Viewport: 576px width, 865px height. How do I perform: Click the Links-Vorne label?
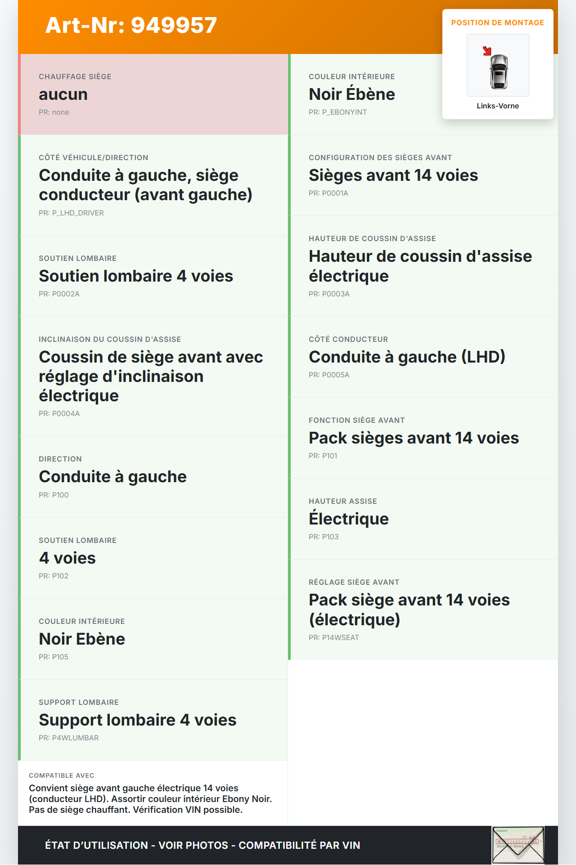click(x=498, y=106)
